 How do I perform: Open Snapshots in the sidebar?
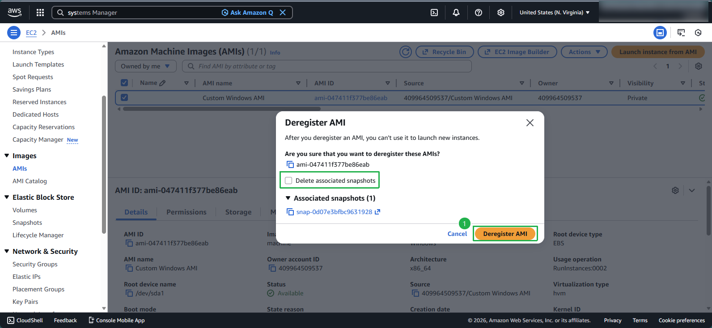coord(27,223)
